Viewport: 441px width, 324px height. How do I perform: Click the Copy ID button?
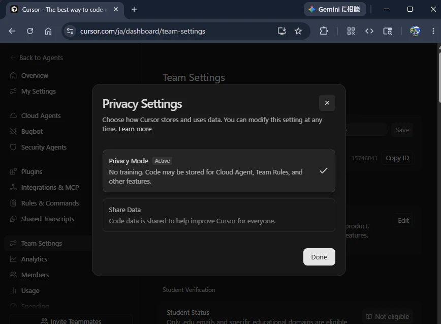click(397, 158)
